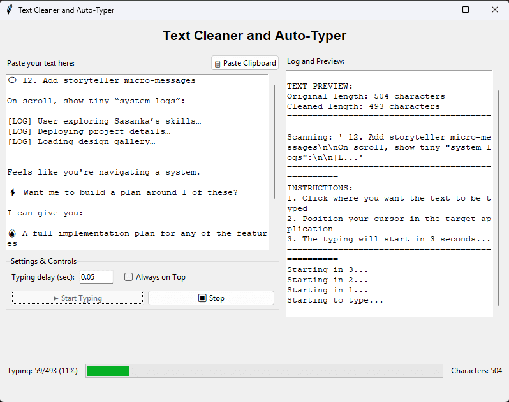Screen dimensions: 509x402
Task: Click the Paste Clipboard button
Action: click(245, 63)
